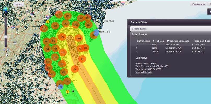
Task: Select the orange cluster marker 1003
Action: coord(79,38)
